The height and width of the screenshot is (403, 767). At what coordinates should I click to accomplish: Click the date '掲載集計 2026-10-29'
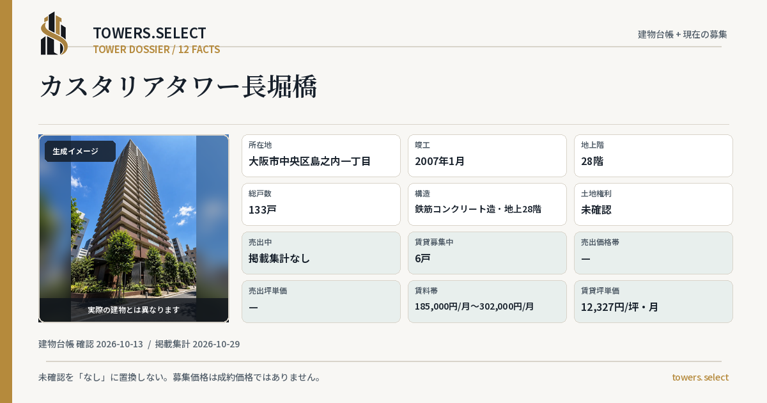coord(198,344)
